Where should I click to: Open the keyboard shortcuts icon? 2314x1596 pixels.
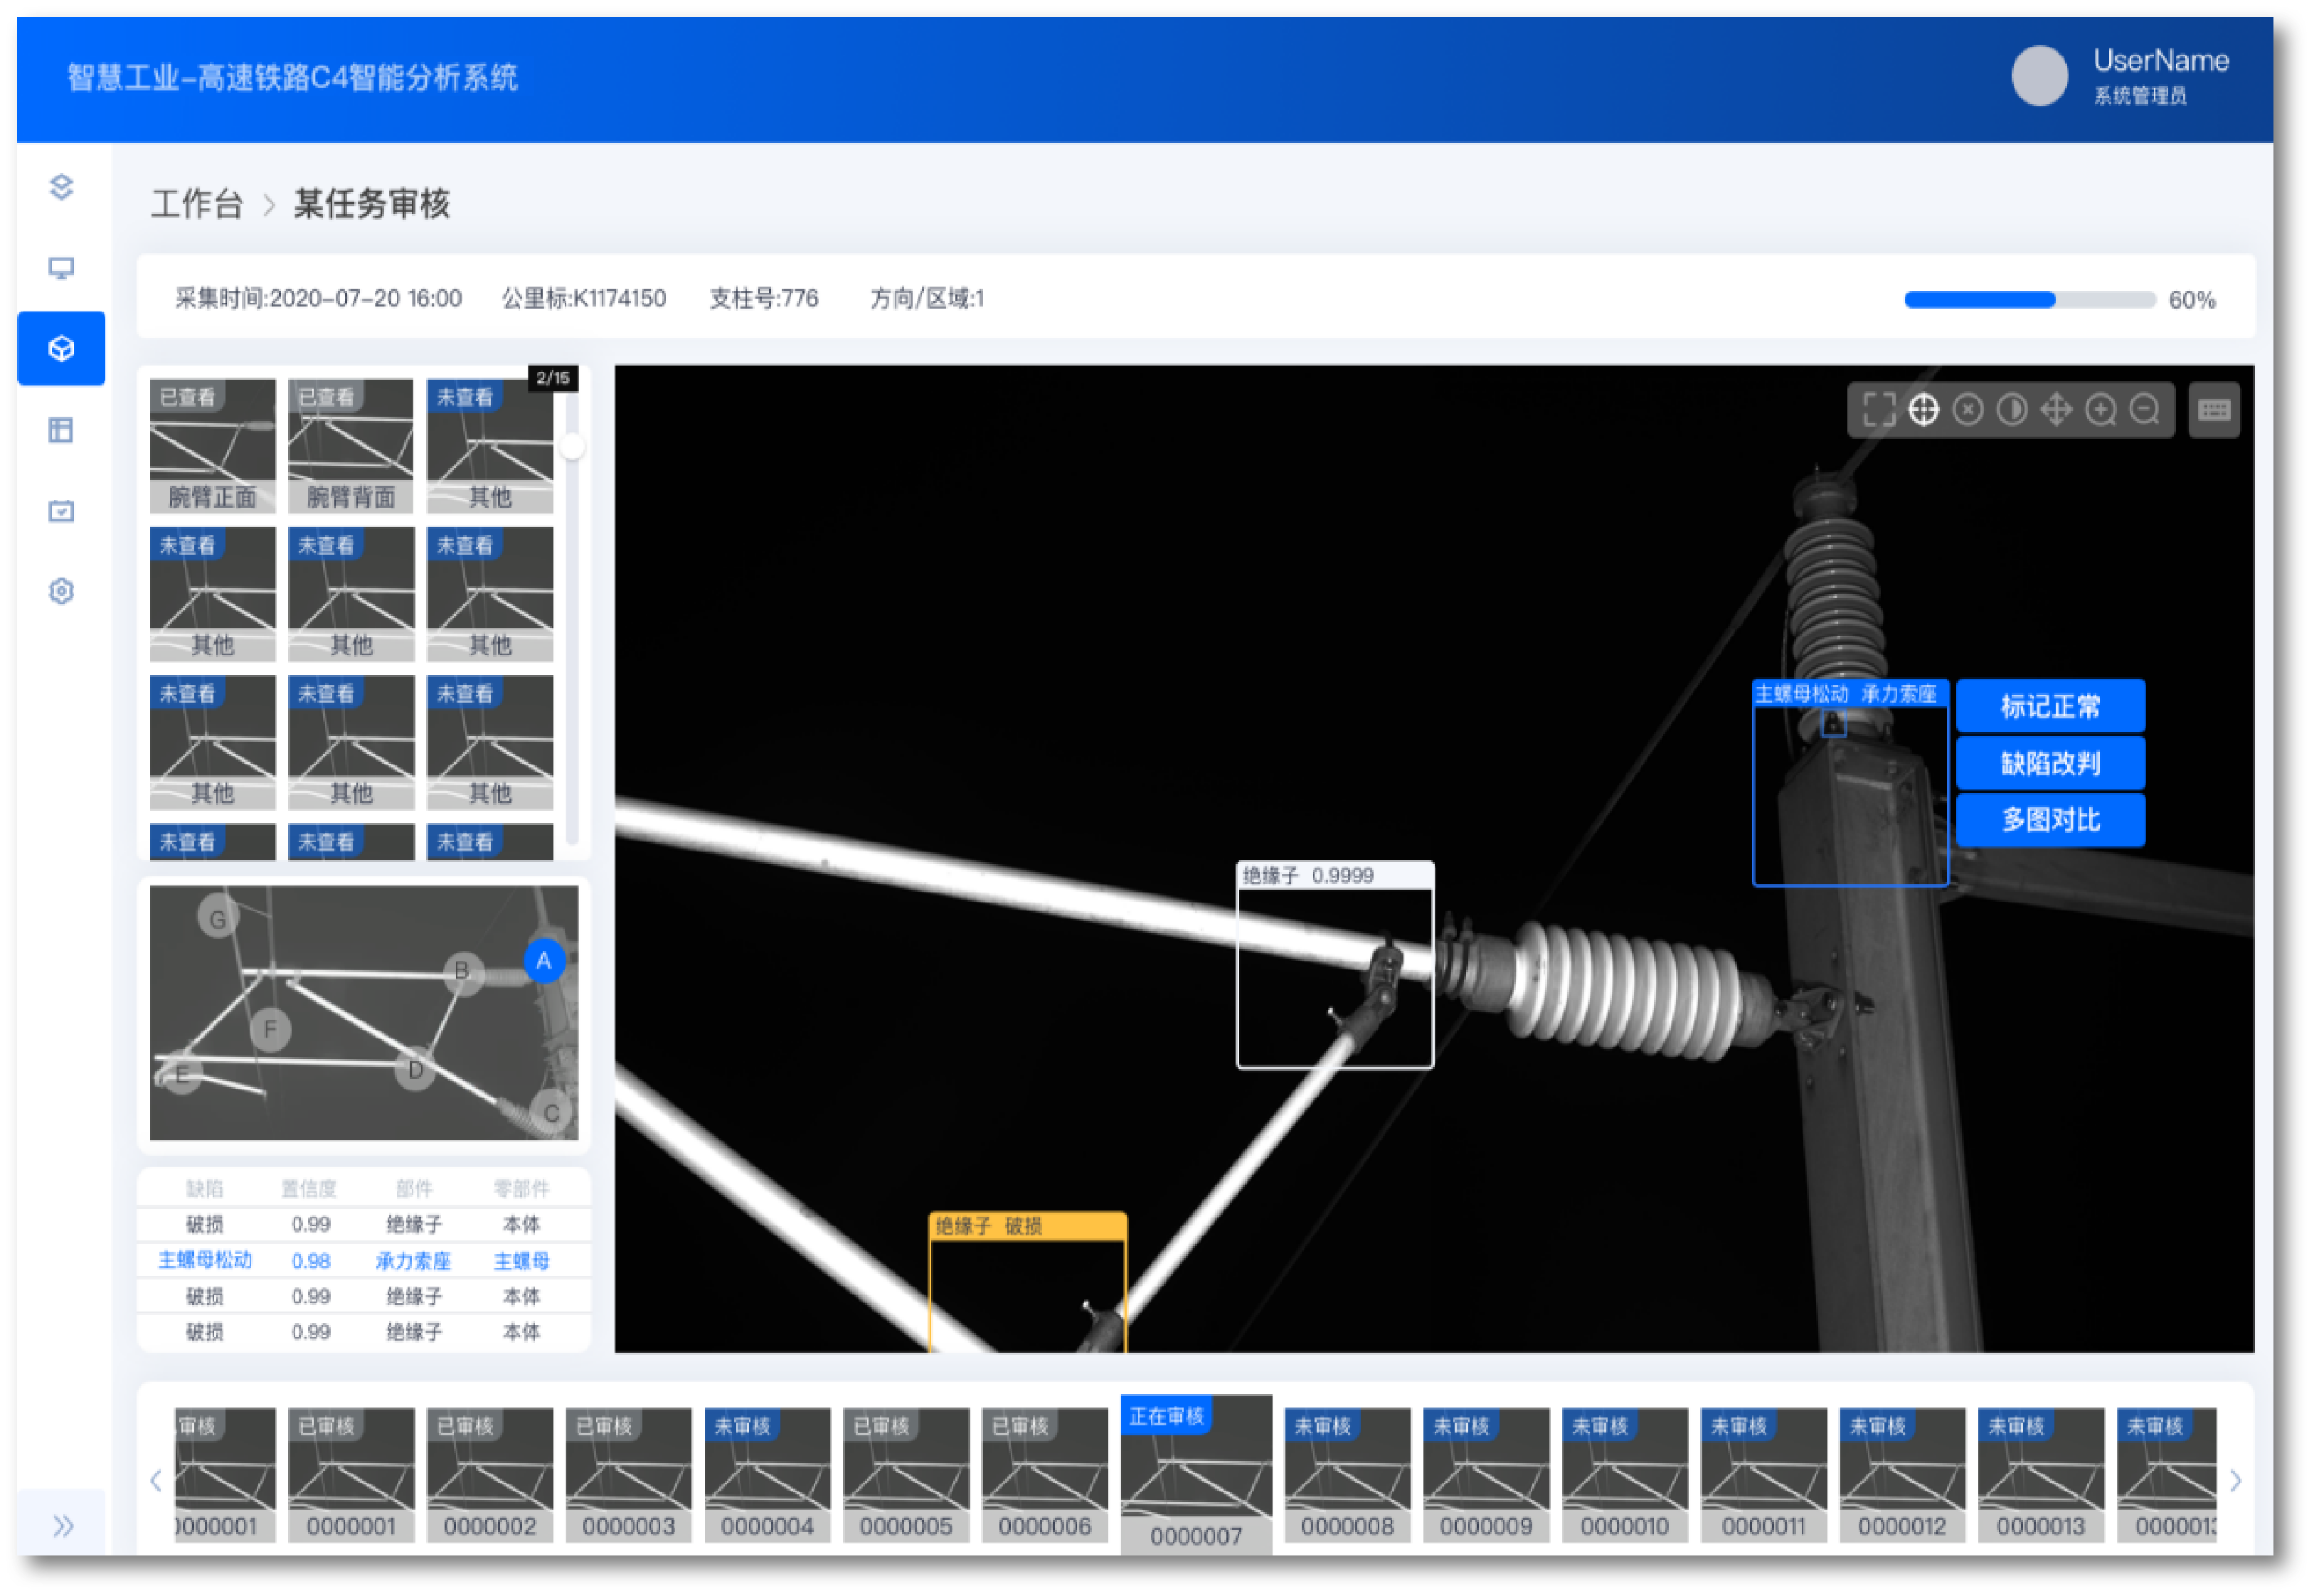pos(2214,410)
